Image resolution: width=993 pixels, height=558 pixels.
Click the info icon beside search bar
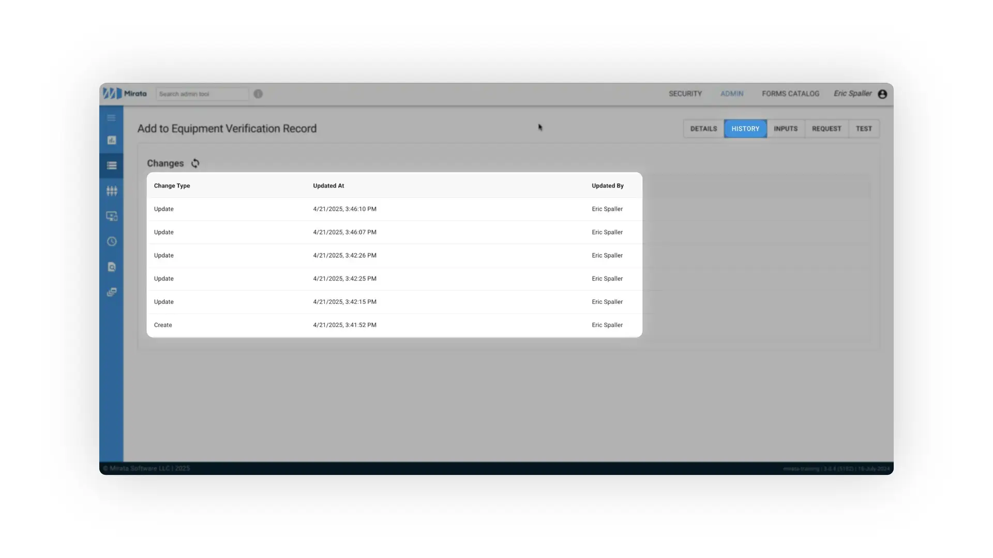coord(258,94)
